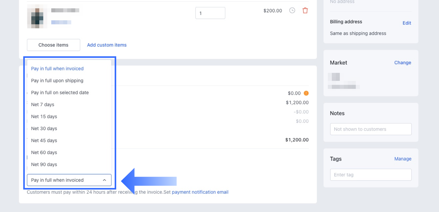Select 'Pay in full on selected date'
This screenshot has height=212, width=439.
[60, 93]
